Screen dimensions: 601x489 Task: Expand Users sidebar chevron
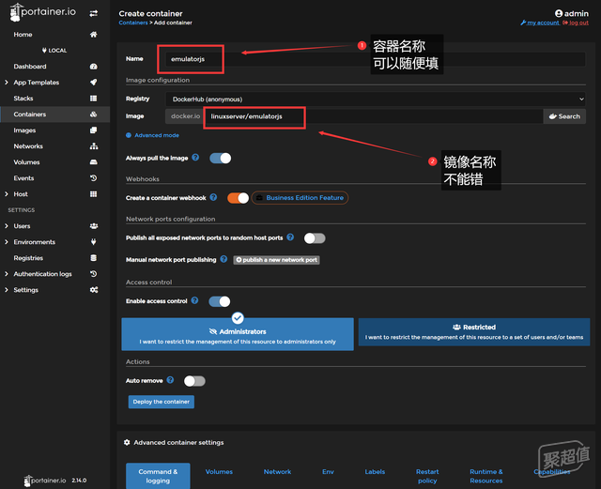(7, 226)
